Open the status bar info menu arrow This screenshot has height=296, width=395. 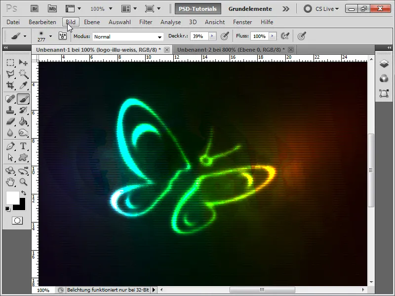tap(154, 290)
